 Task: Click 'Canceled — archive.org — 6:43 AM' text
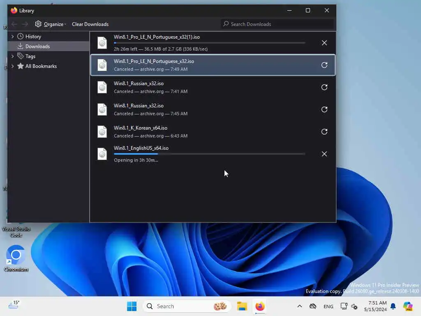pyautogui.click(x=150, y=136)
